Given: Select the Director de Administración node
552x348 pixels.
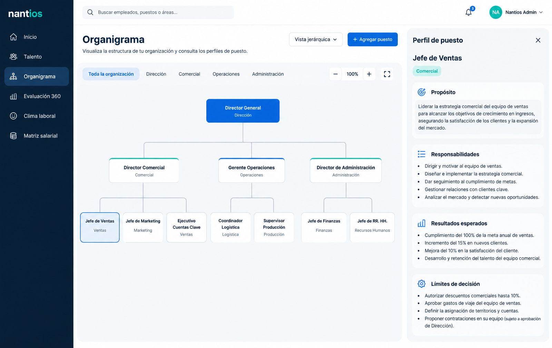Looking at the screenshot, I should point(346,171).
